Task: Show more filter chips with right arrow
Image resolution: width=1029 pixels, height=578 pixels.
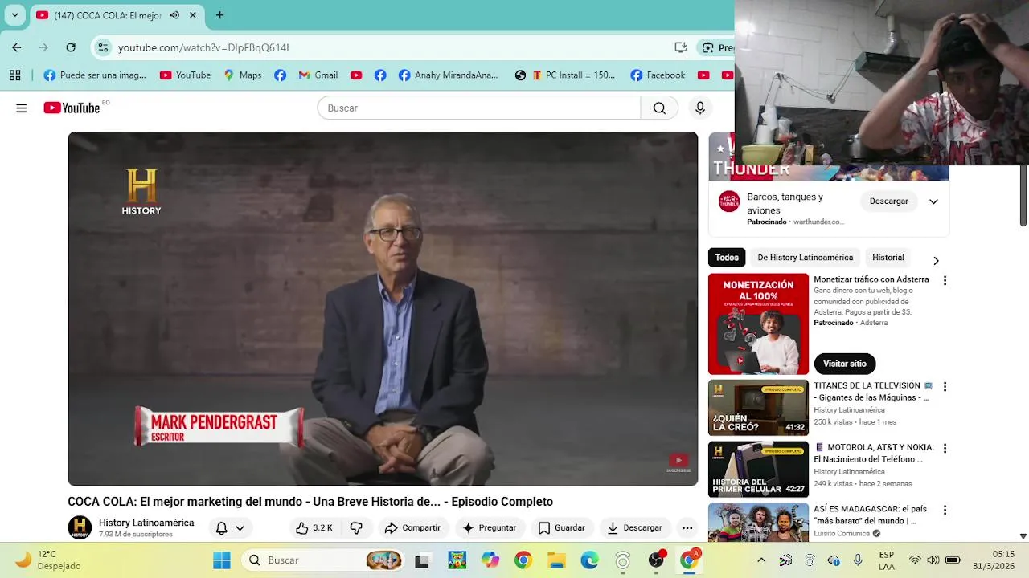Action: (x=936, y=260)
